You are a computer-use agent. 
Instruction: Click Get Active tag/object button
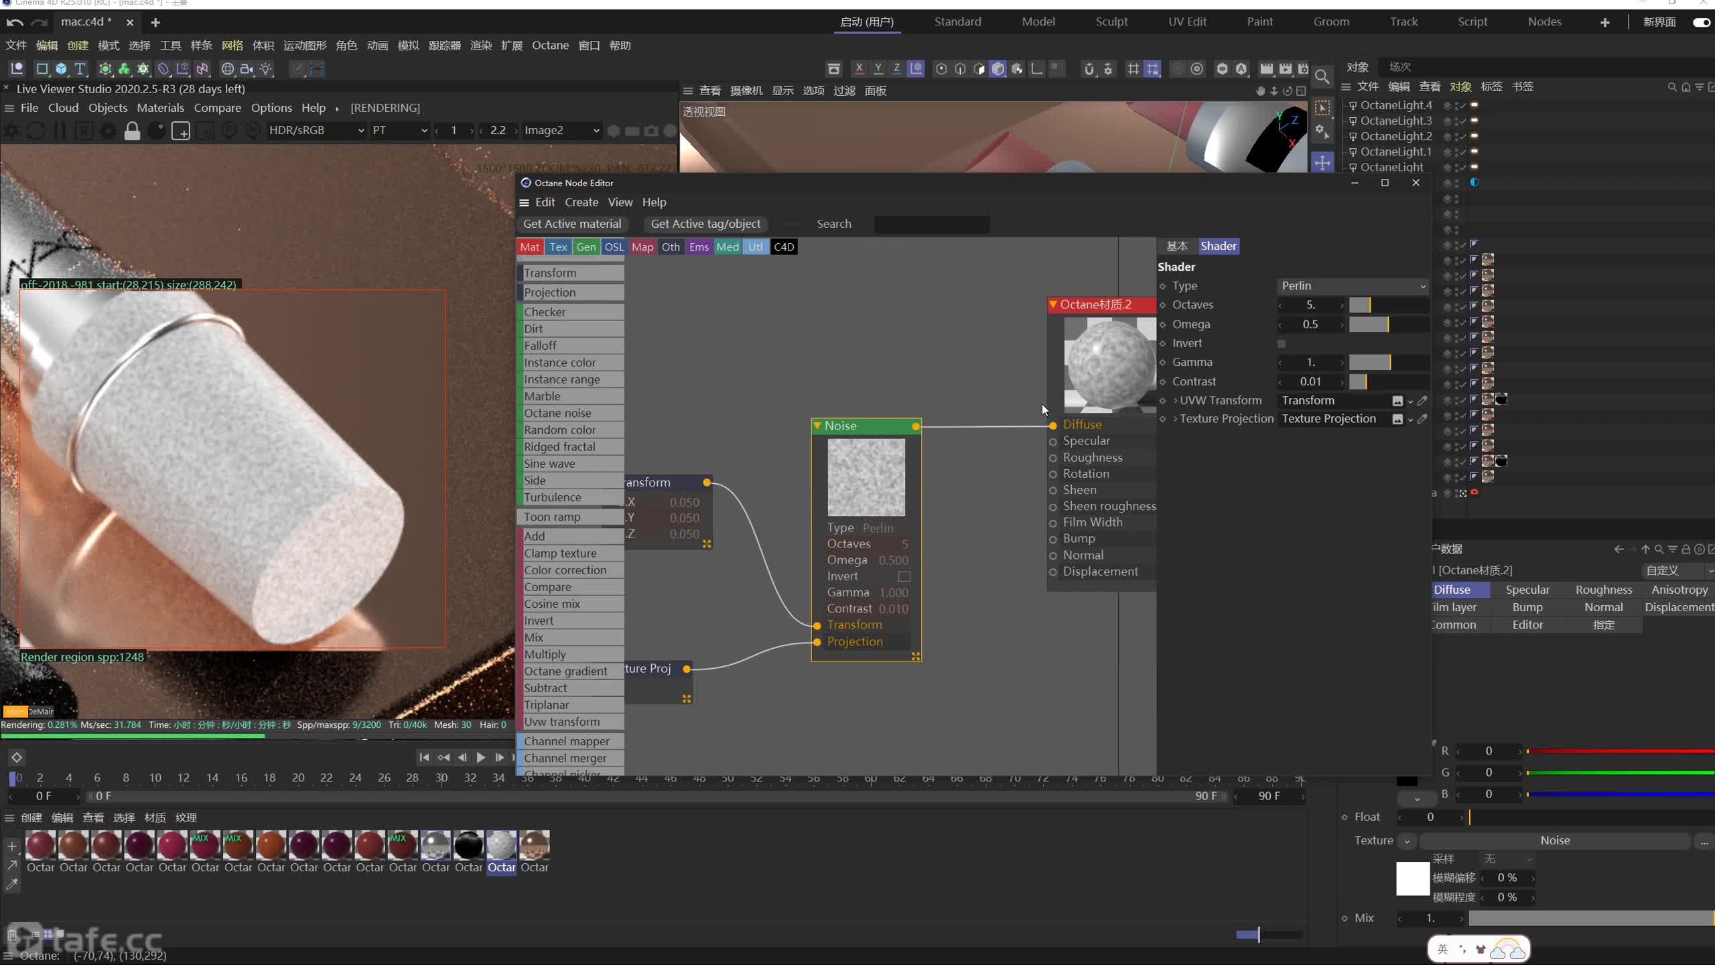pyautogui.click(x=705, y=224)
